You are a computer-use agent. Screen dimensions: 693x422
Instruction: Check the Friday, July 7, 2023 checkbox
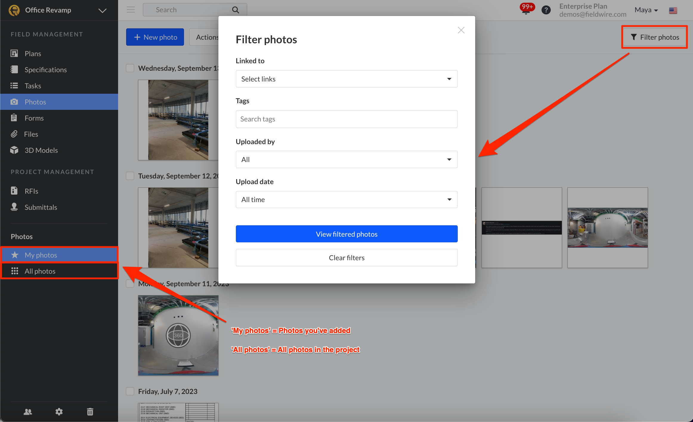tap(130, 391)
